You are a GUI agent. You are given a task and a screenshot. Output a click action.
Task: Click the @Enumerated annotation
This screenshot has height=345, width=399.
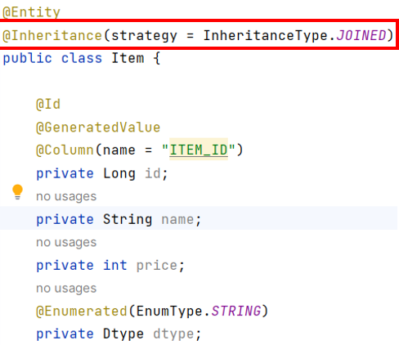pyautogui.click(x=82, y=311)
